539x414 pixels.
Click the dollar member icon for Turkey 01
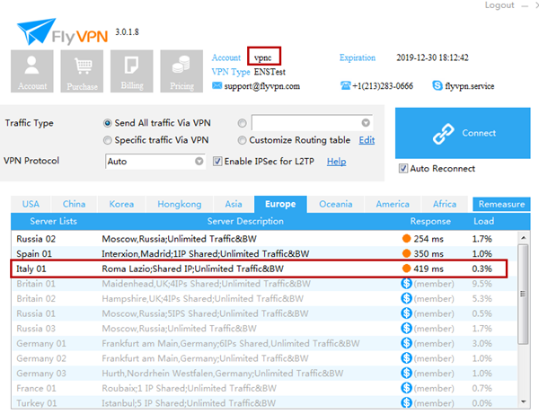point(406,402)
